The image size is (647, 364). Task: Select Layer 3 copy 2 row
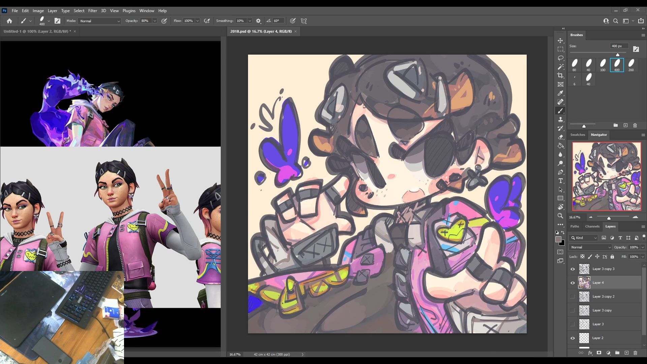click(605, 297)
